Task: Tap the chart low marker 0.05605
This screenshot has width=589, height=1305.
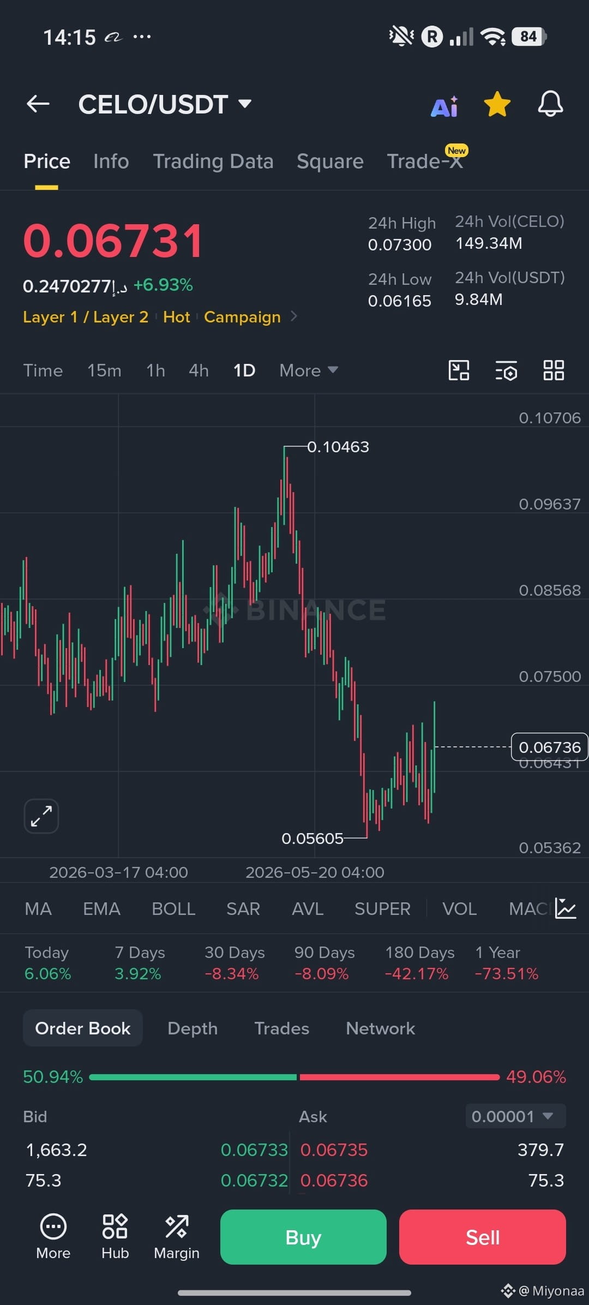Action: pos(312,838)
